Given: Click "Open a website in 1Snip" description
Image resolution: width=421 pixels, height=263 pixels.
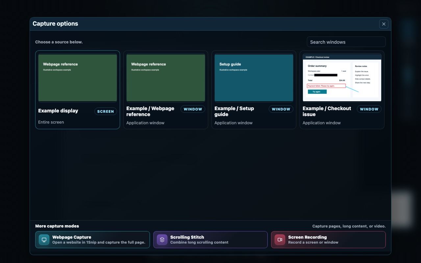Looking at the screenshot, I should pyautogui.click(x=99, y=242).
